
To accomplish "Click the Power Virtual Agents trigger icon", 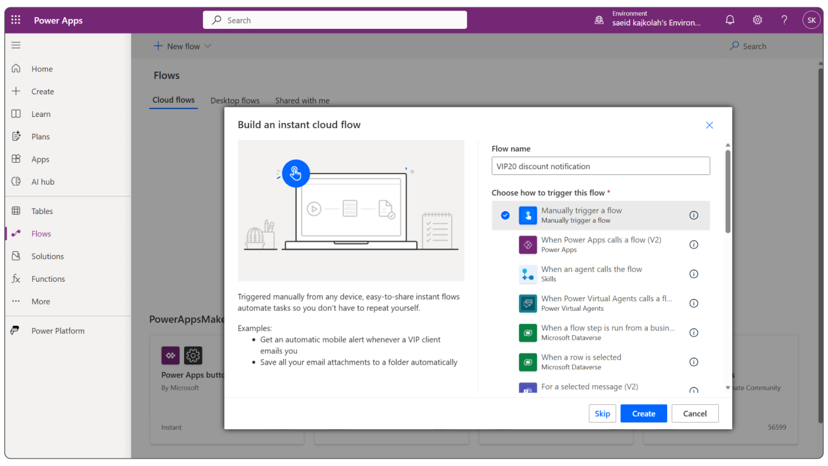I will 528,303.
